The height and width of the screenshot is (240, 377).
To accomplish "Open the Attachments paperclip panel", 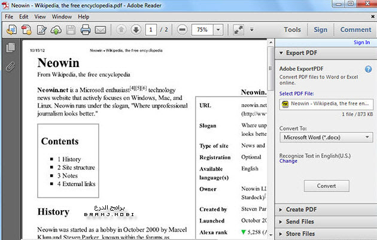I will pos(10,66).
